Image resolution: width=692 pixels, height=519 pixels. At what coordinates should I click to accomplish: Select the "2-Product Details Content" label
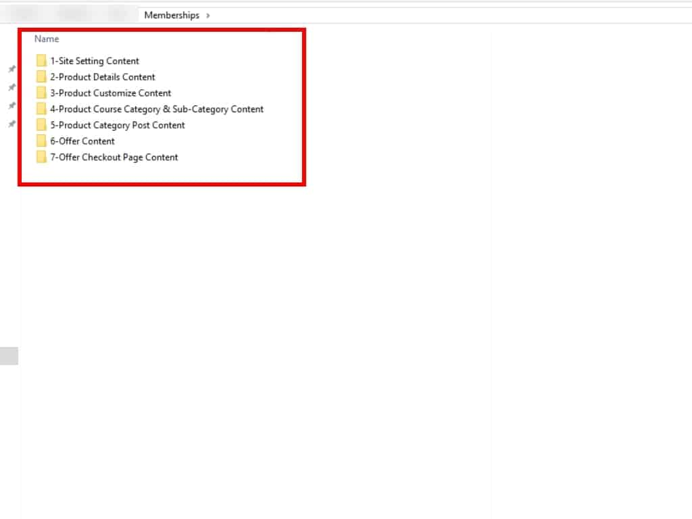point(103,77)
